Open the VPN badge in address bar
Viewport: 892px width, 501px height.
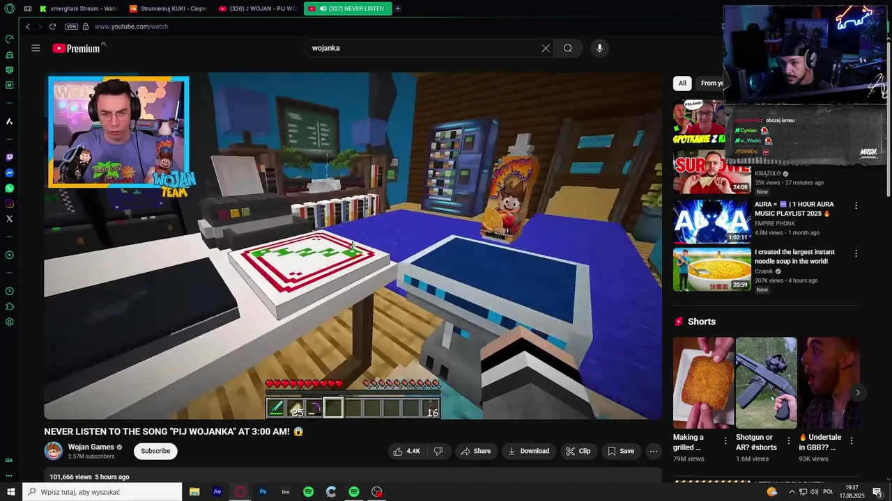71,26
